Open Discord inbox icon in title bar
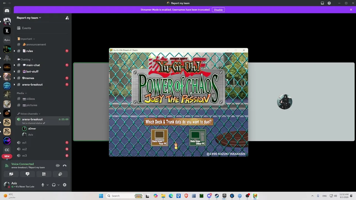Image resolution: width=356 pixels, height=200 pixels. click(322, 3)
